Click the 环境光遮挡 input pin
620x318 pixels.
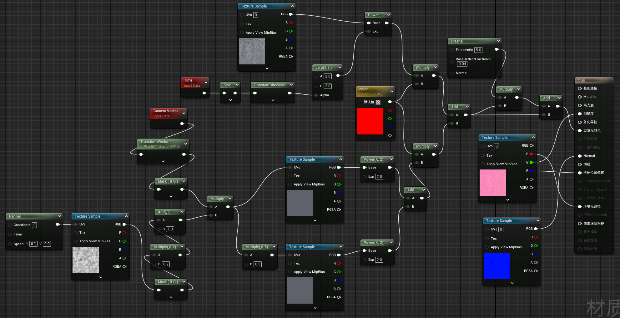[x=580, y=207]
